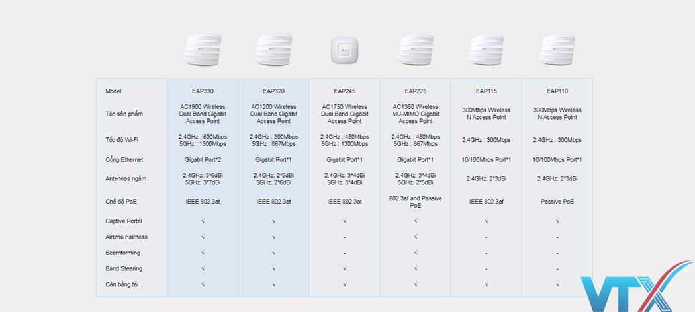
Task: Select the EAP330 model name
Action: [x=202, y=91]
